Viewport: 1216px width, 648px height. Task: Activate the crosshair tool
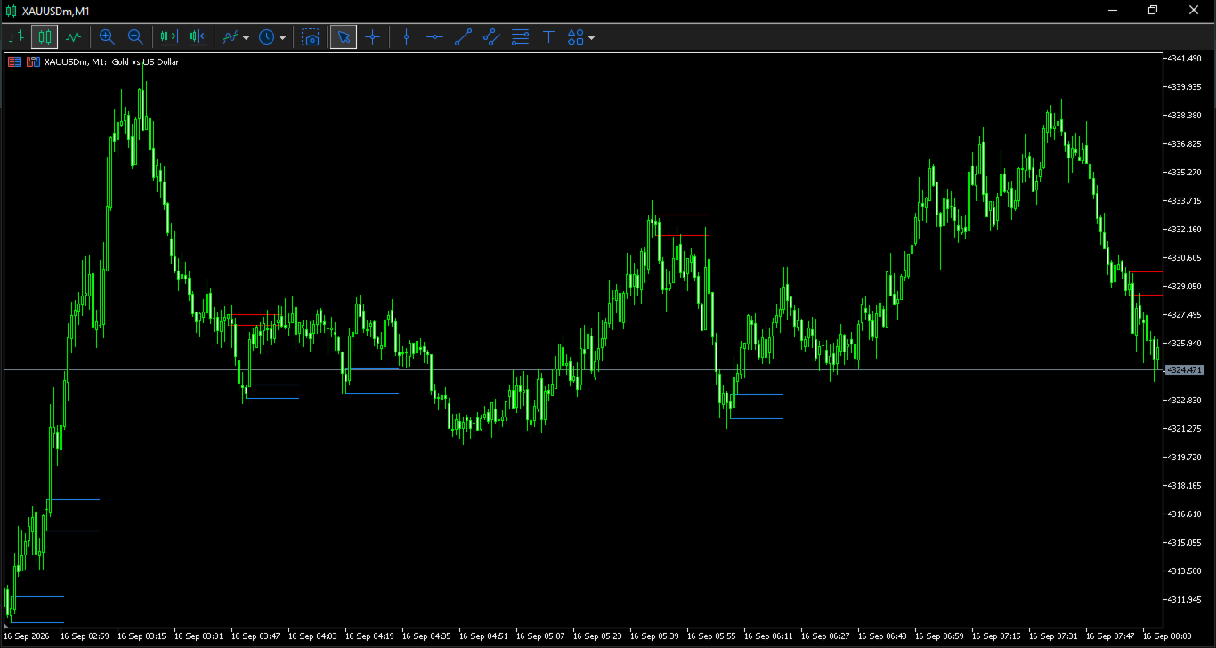point(373,37)
